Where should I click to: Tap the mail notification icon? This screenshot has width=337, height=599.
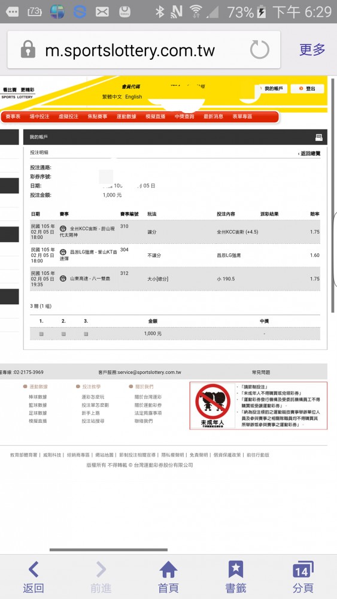tap(102, 12)
